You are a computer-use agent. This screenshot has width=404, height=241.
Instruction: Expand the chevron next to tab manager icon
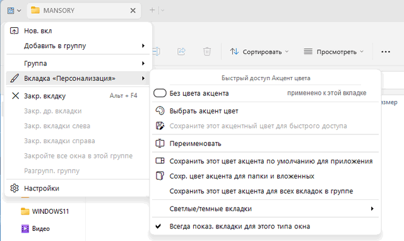[x=19, y=11]
